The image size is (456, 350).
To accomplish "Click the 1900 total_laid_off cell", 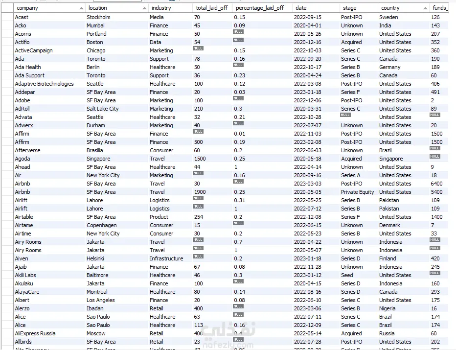I will (212, 192).
